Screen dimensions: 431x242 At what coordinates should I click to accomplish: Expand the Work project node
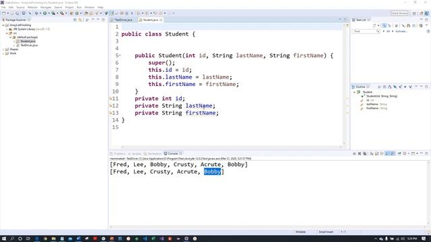[x=3, y=54]
